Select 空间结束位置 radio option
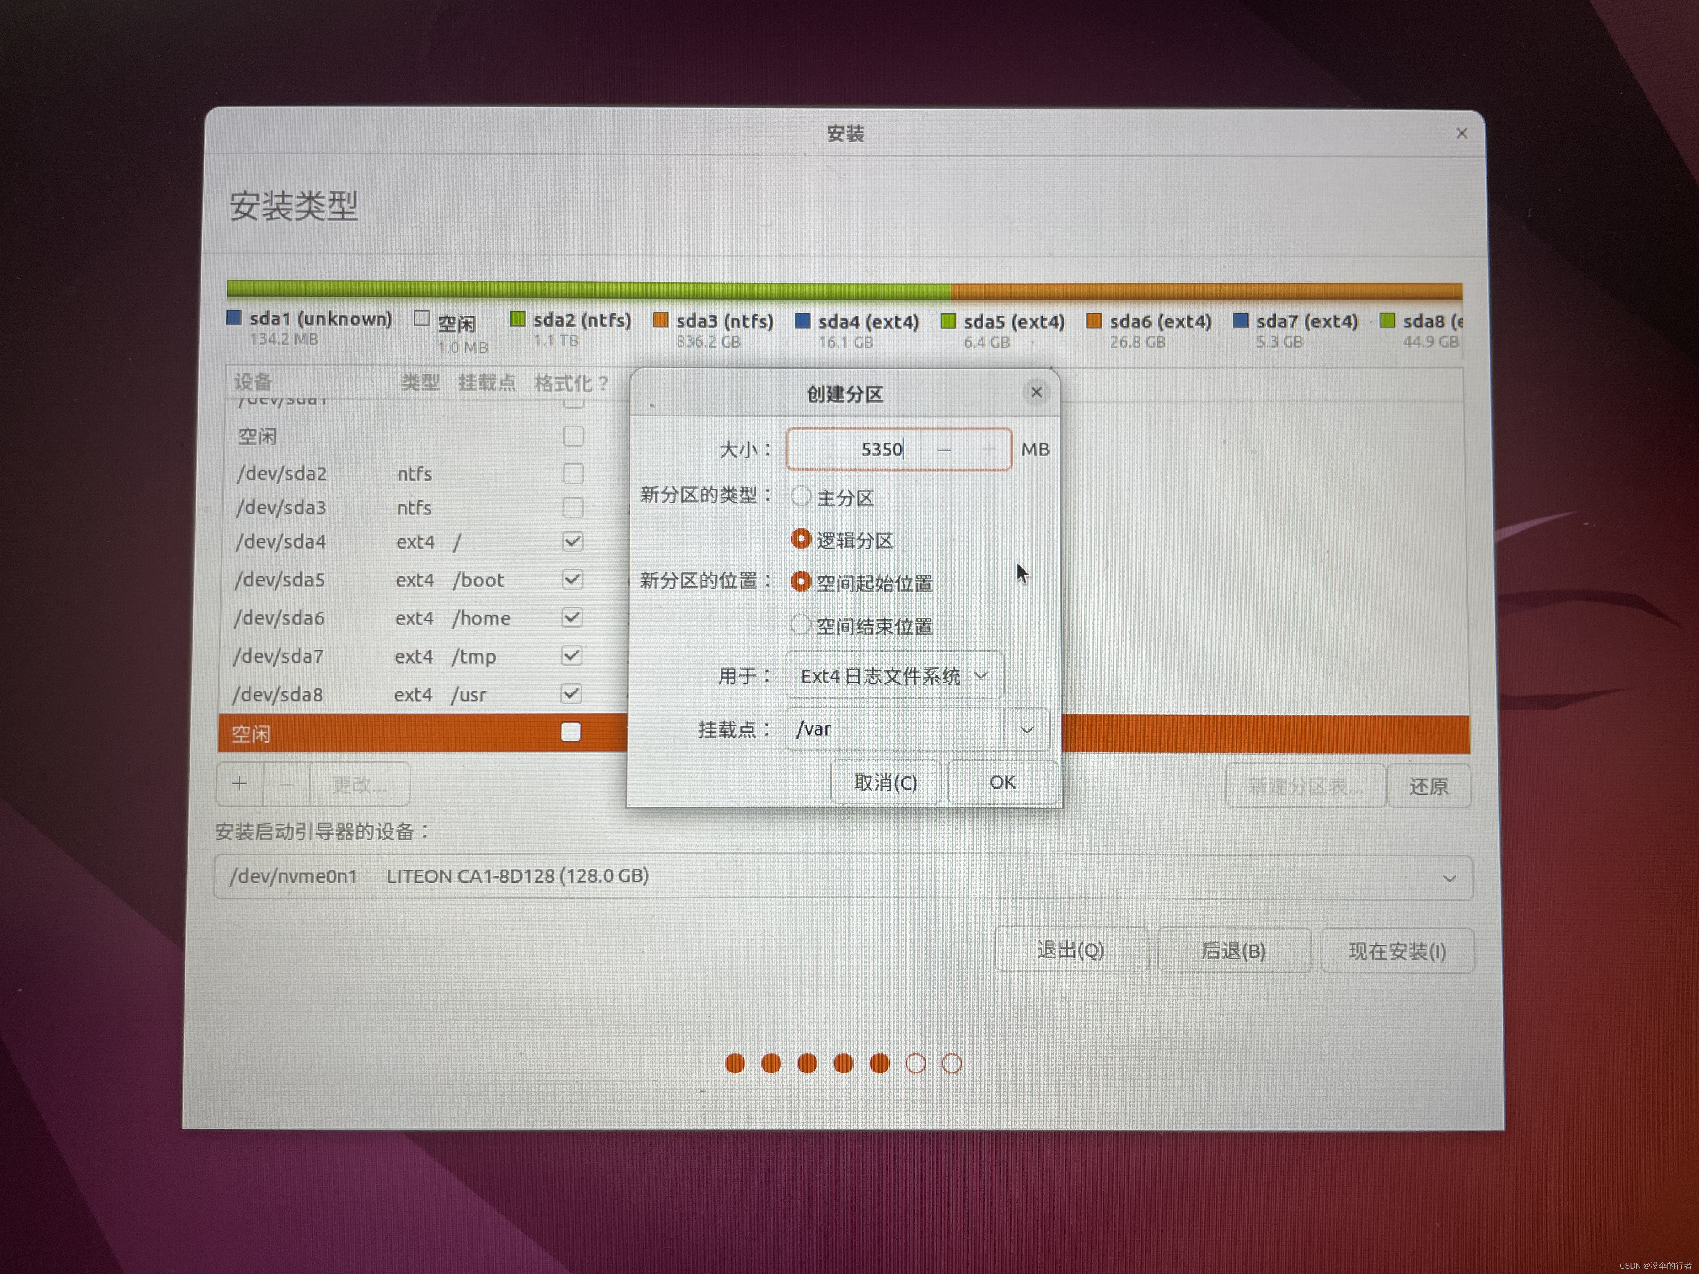Viewport: 1699px width, 1274px height. tap(800, 625)
